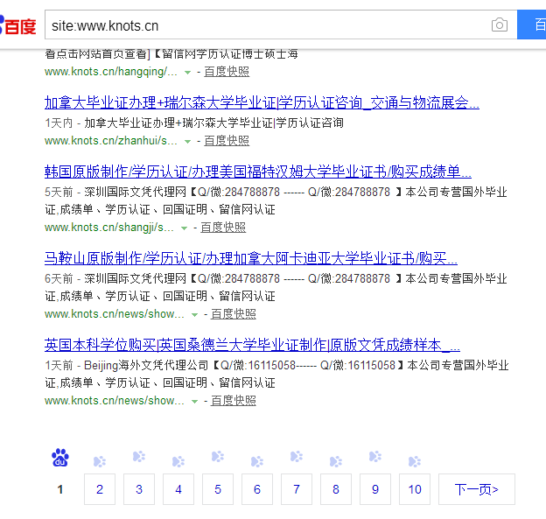The width and height of the screenshot is (546, 519).
Task: Open the 韩国原版制作 result title link
Action: [x=257, y=172]
